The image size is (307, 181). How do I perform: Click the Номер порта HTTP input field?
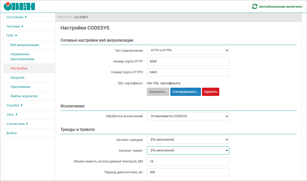188,61
